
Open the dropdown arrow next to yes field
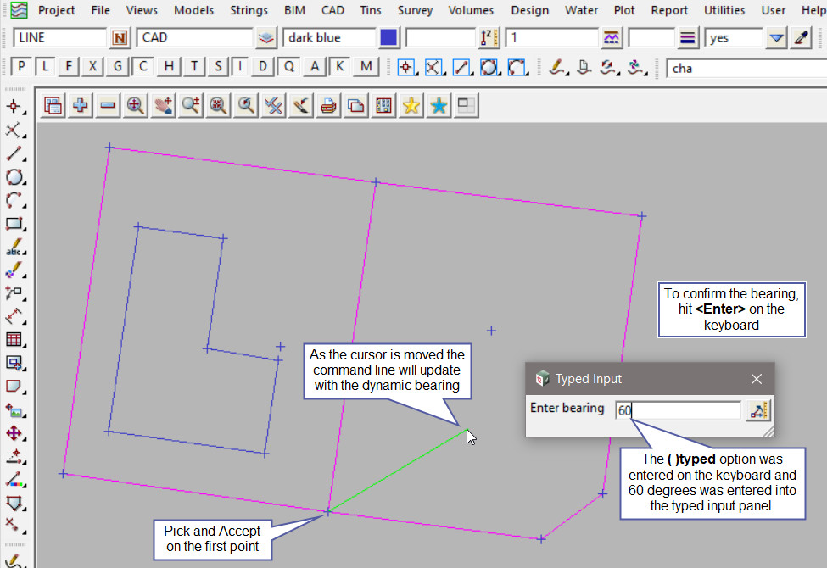776,38
